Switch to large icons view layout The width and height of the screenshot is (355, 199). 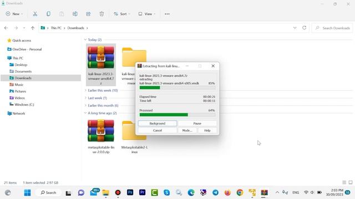(351, 182)
